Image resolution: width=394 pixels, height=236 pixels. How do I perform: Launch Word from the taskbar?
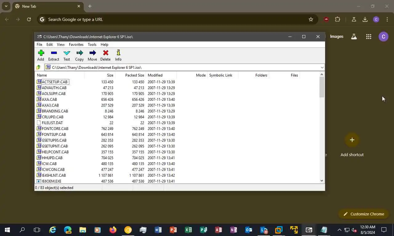click(x=158, y=230)
